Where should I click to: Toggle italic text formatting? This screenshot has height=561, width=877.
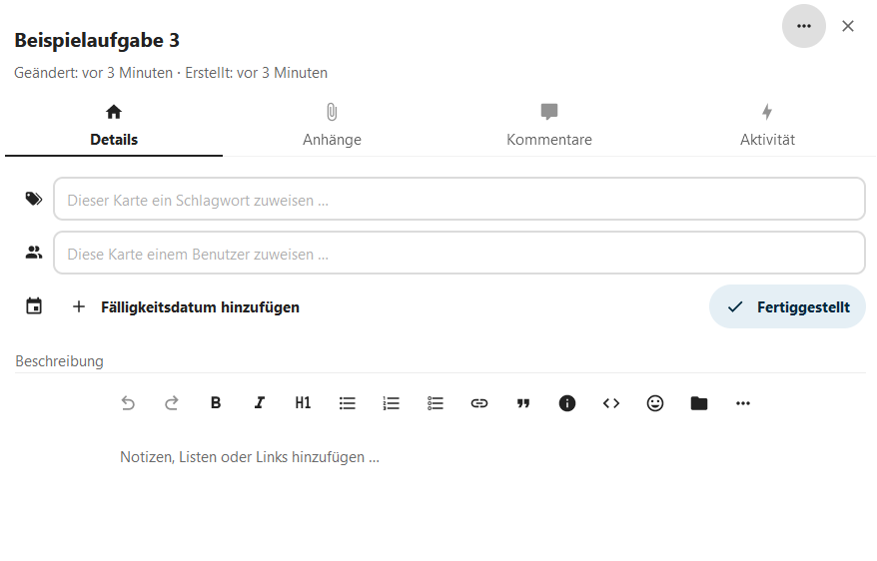tap(260, 403)
